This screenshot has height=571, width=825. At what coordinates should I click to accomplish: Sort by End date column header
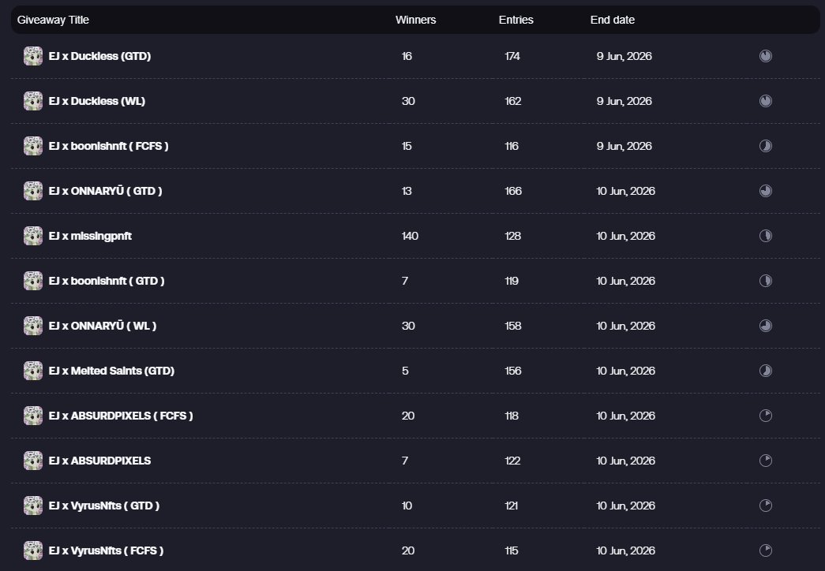pos(613,20)
